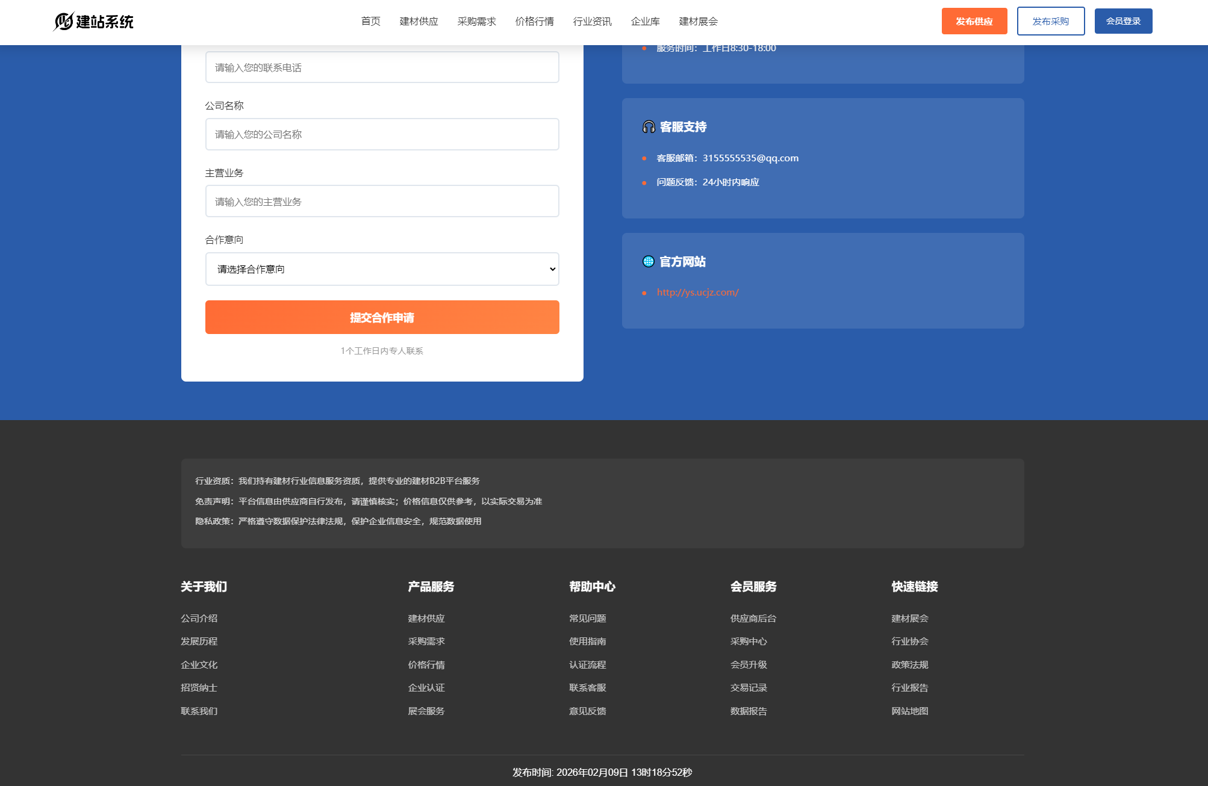Submit form with 提交合作申请 button

382,317
